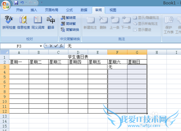Select the 审阅 tab
The width and height of the screenshot is (181, 131).
point(98,10)
